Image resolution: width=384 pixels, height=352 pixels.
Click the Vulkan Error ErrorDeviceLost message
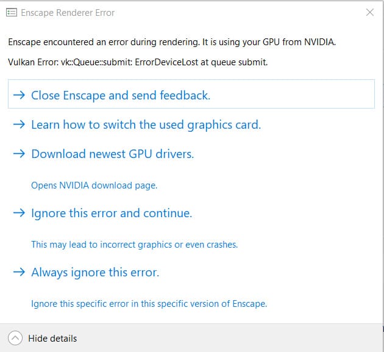click(x=138, y=62)
